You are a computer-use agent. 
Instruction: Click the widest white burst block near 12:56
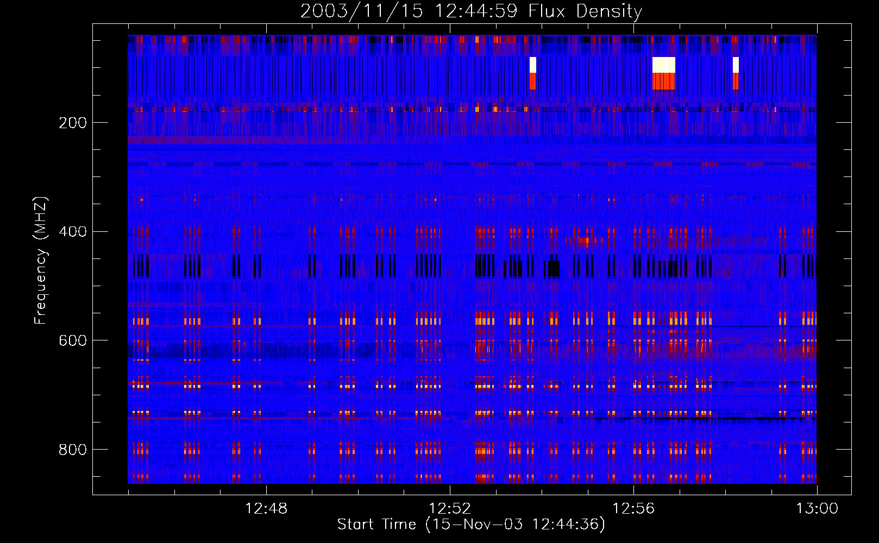click(x=664, y=65)
